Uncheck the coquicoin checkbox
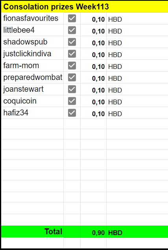Screen dimensions: 168x250 (x=72, y=101)
